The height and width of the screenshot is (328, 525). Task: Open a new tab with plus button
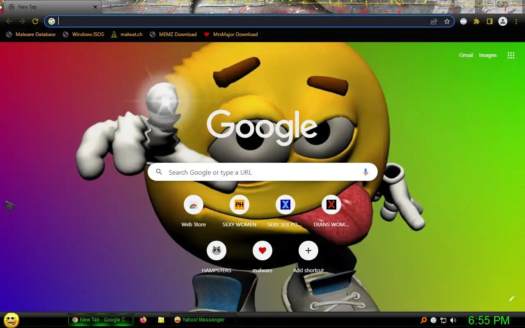pos(110,7)
